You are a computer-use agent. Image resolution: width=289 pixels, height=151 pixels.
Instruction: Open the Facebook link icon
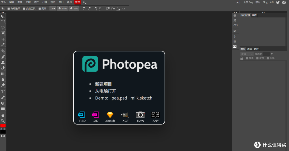point(284,2)
